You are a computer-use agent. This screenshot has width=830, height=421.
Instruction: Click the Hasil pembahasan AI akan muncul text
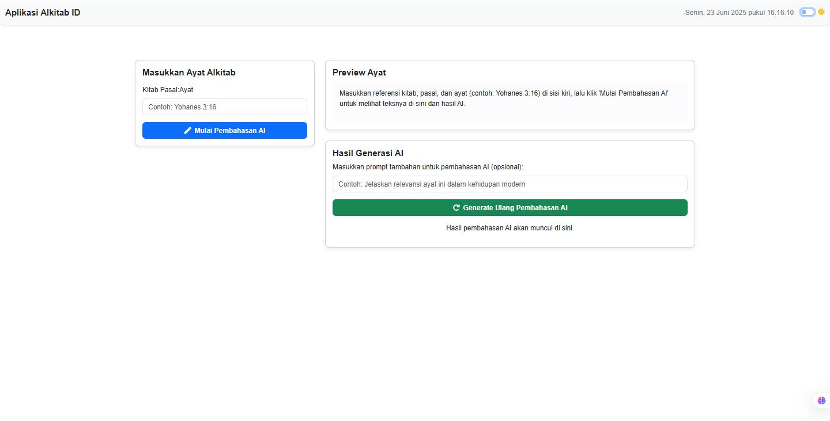(510, 228)
